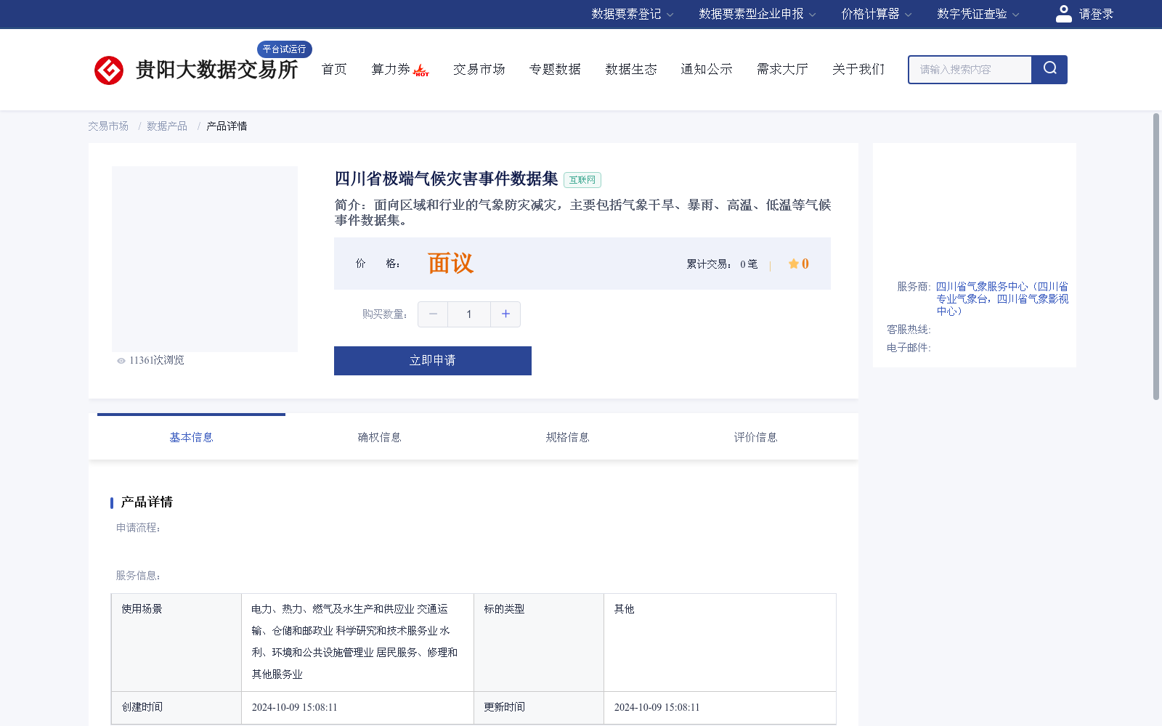This screenshot has width=1162, height=726.
Task: Open the 价格计算器 dropdown
Action: 876,14
